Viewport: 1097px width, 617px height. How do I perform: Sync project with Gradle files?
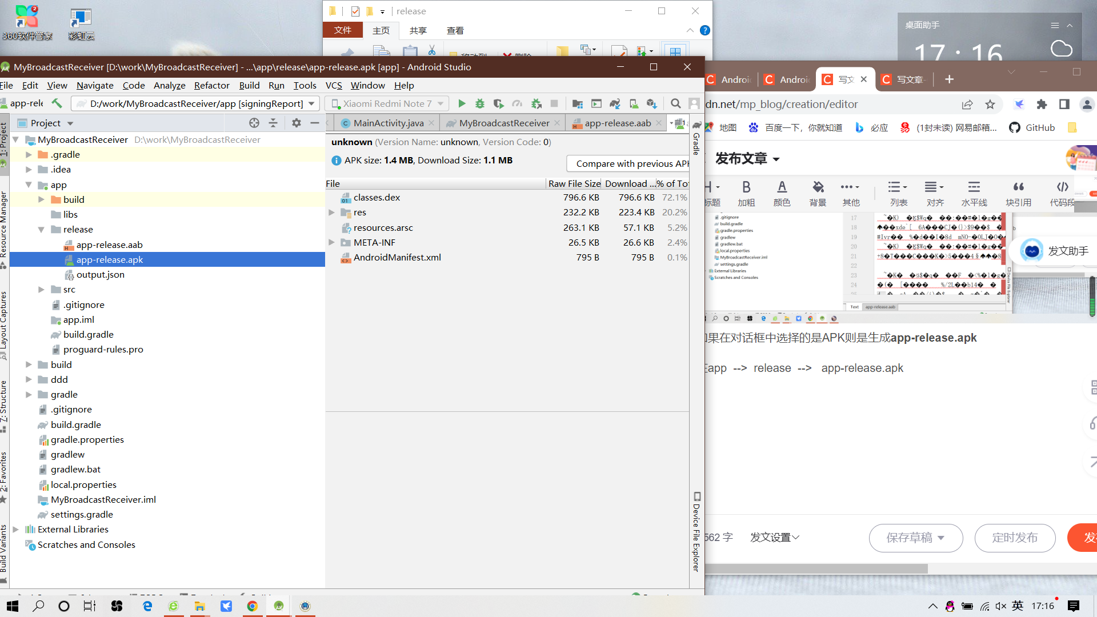click(x=615, y=103)
